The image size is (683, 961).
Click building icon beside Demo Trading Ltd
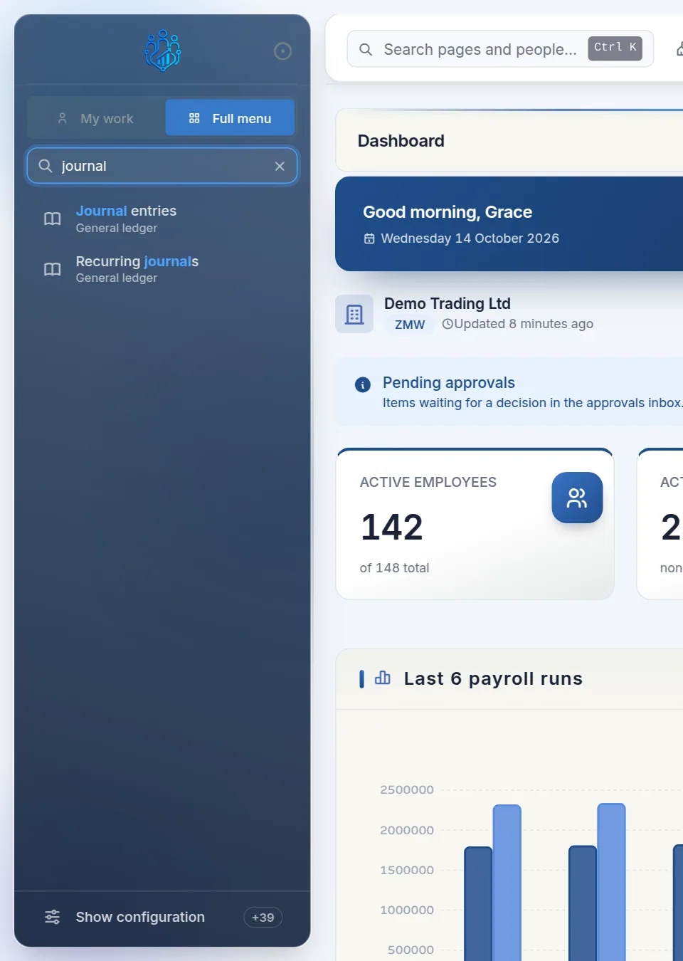click(x=354, y=314)
